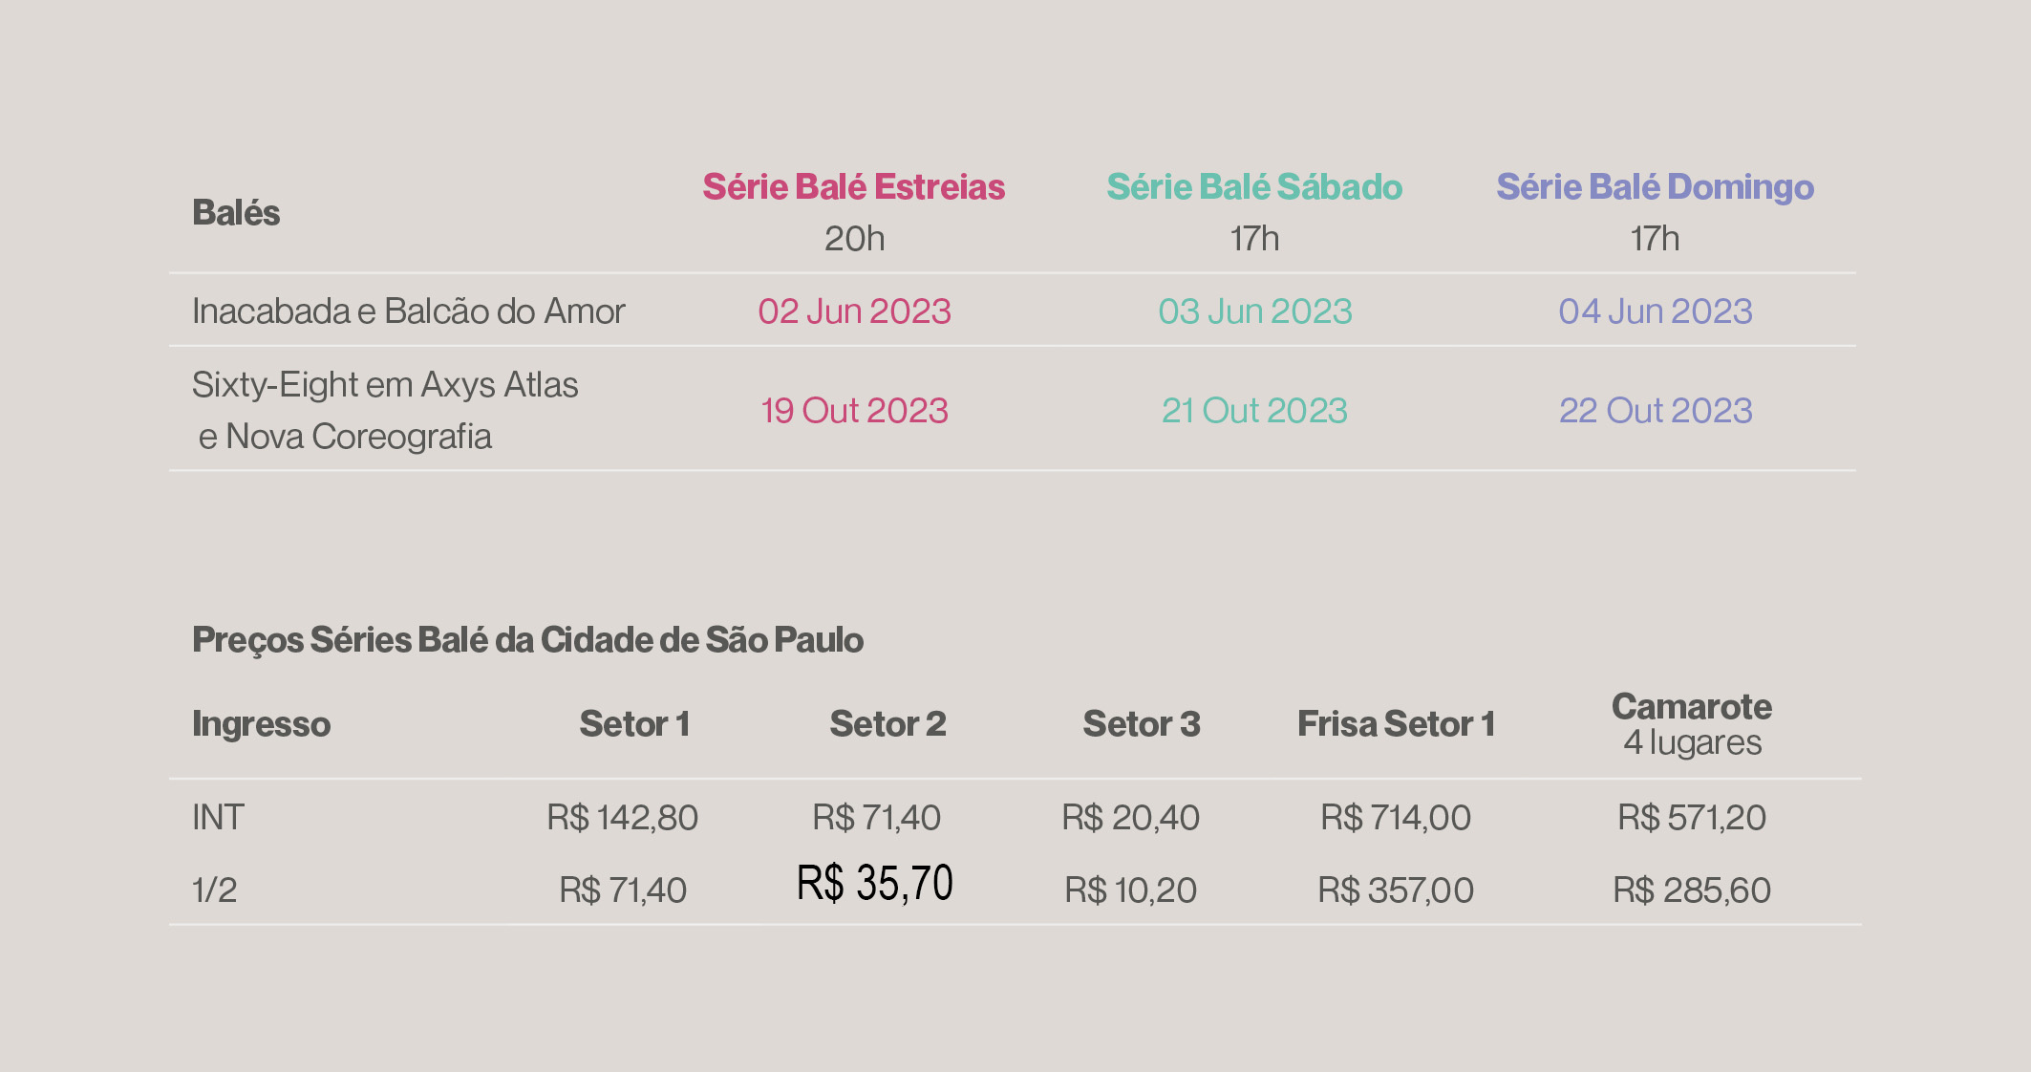Click the Série Balé Estreias heading

click(x=854, y=187)
